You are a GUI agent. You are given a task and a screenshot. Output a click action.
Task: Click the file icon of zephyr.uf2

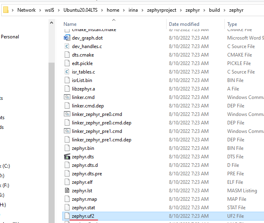pos(67,216)
